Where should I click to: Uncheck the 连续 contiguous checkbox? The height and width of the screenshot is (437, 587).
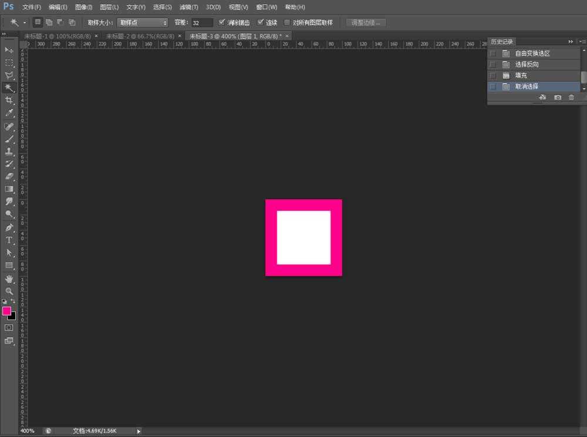click(261, 22)
